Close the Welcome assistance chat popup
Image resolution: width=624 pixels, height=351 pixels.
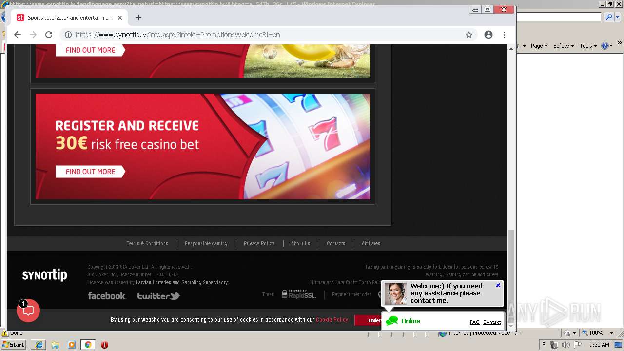498,285
